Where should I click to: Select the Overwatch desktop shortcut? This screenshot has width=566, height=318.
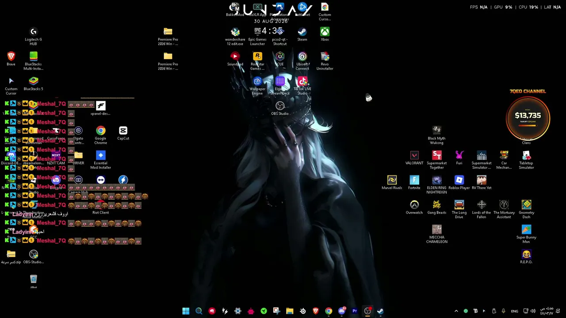pyautogui.click(x=414, y=207)
